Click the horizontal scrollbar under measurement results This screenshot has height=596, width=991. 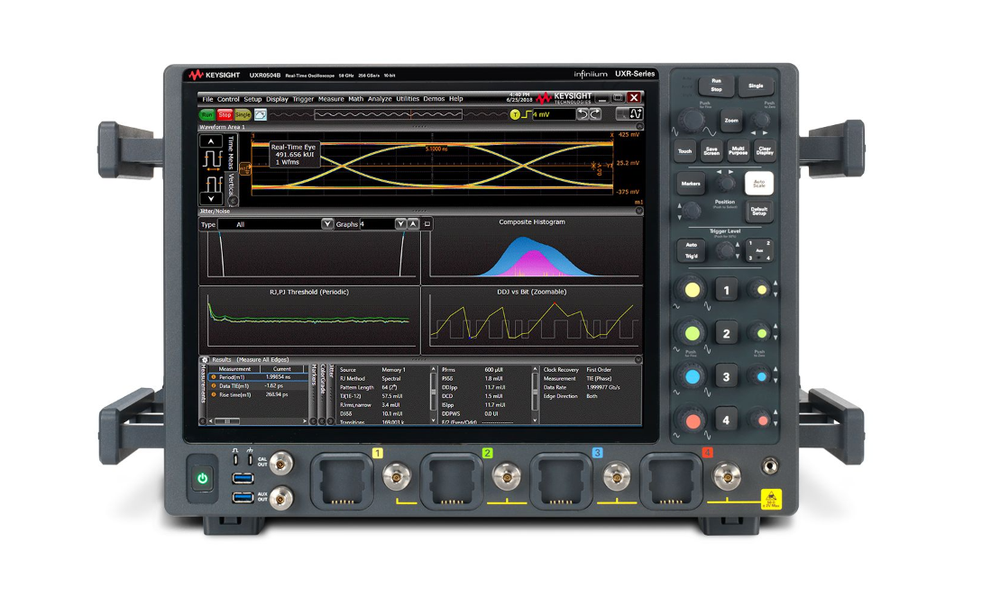(226, 420)
